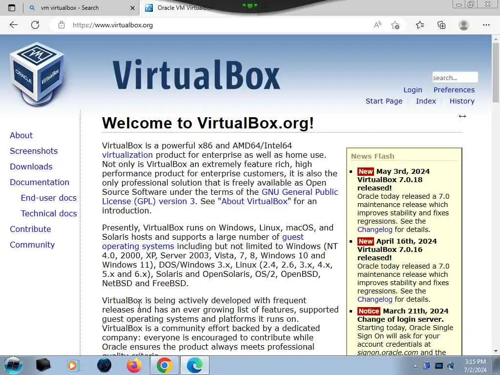The height and width of the screenshot is (375, 500).
Task: Open the Favorites list icon
Action: click(x=420, y=25)
